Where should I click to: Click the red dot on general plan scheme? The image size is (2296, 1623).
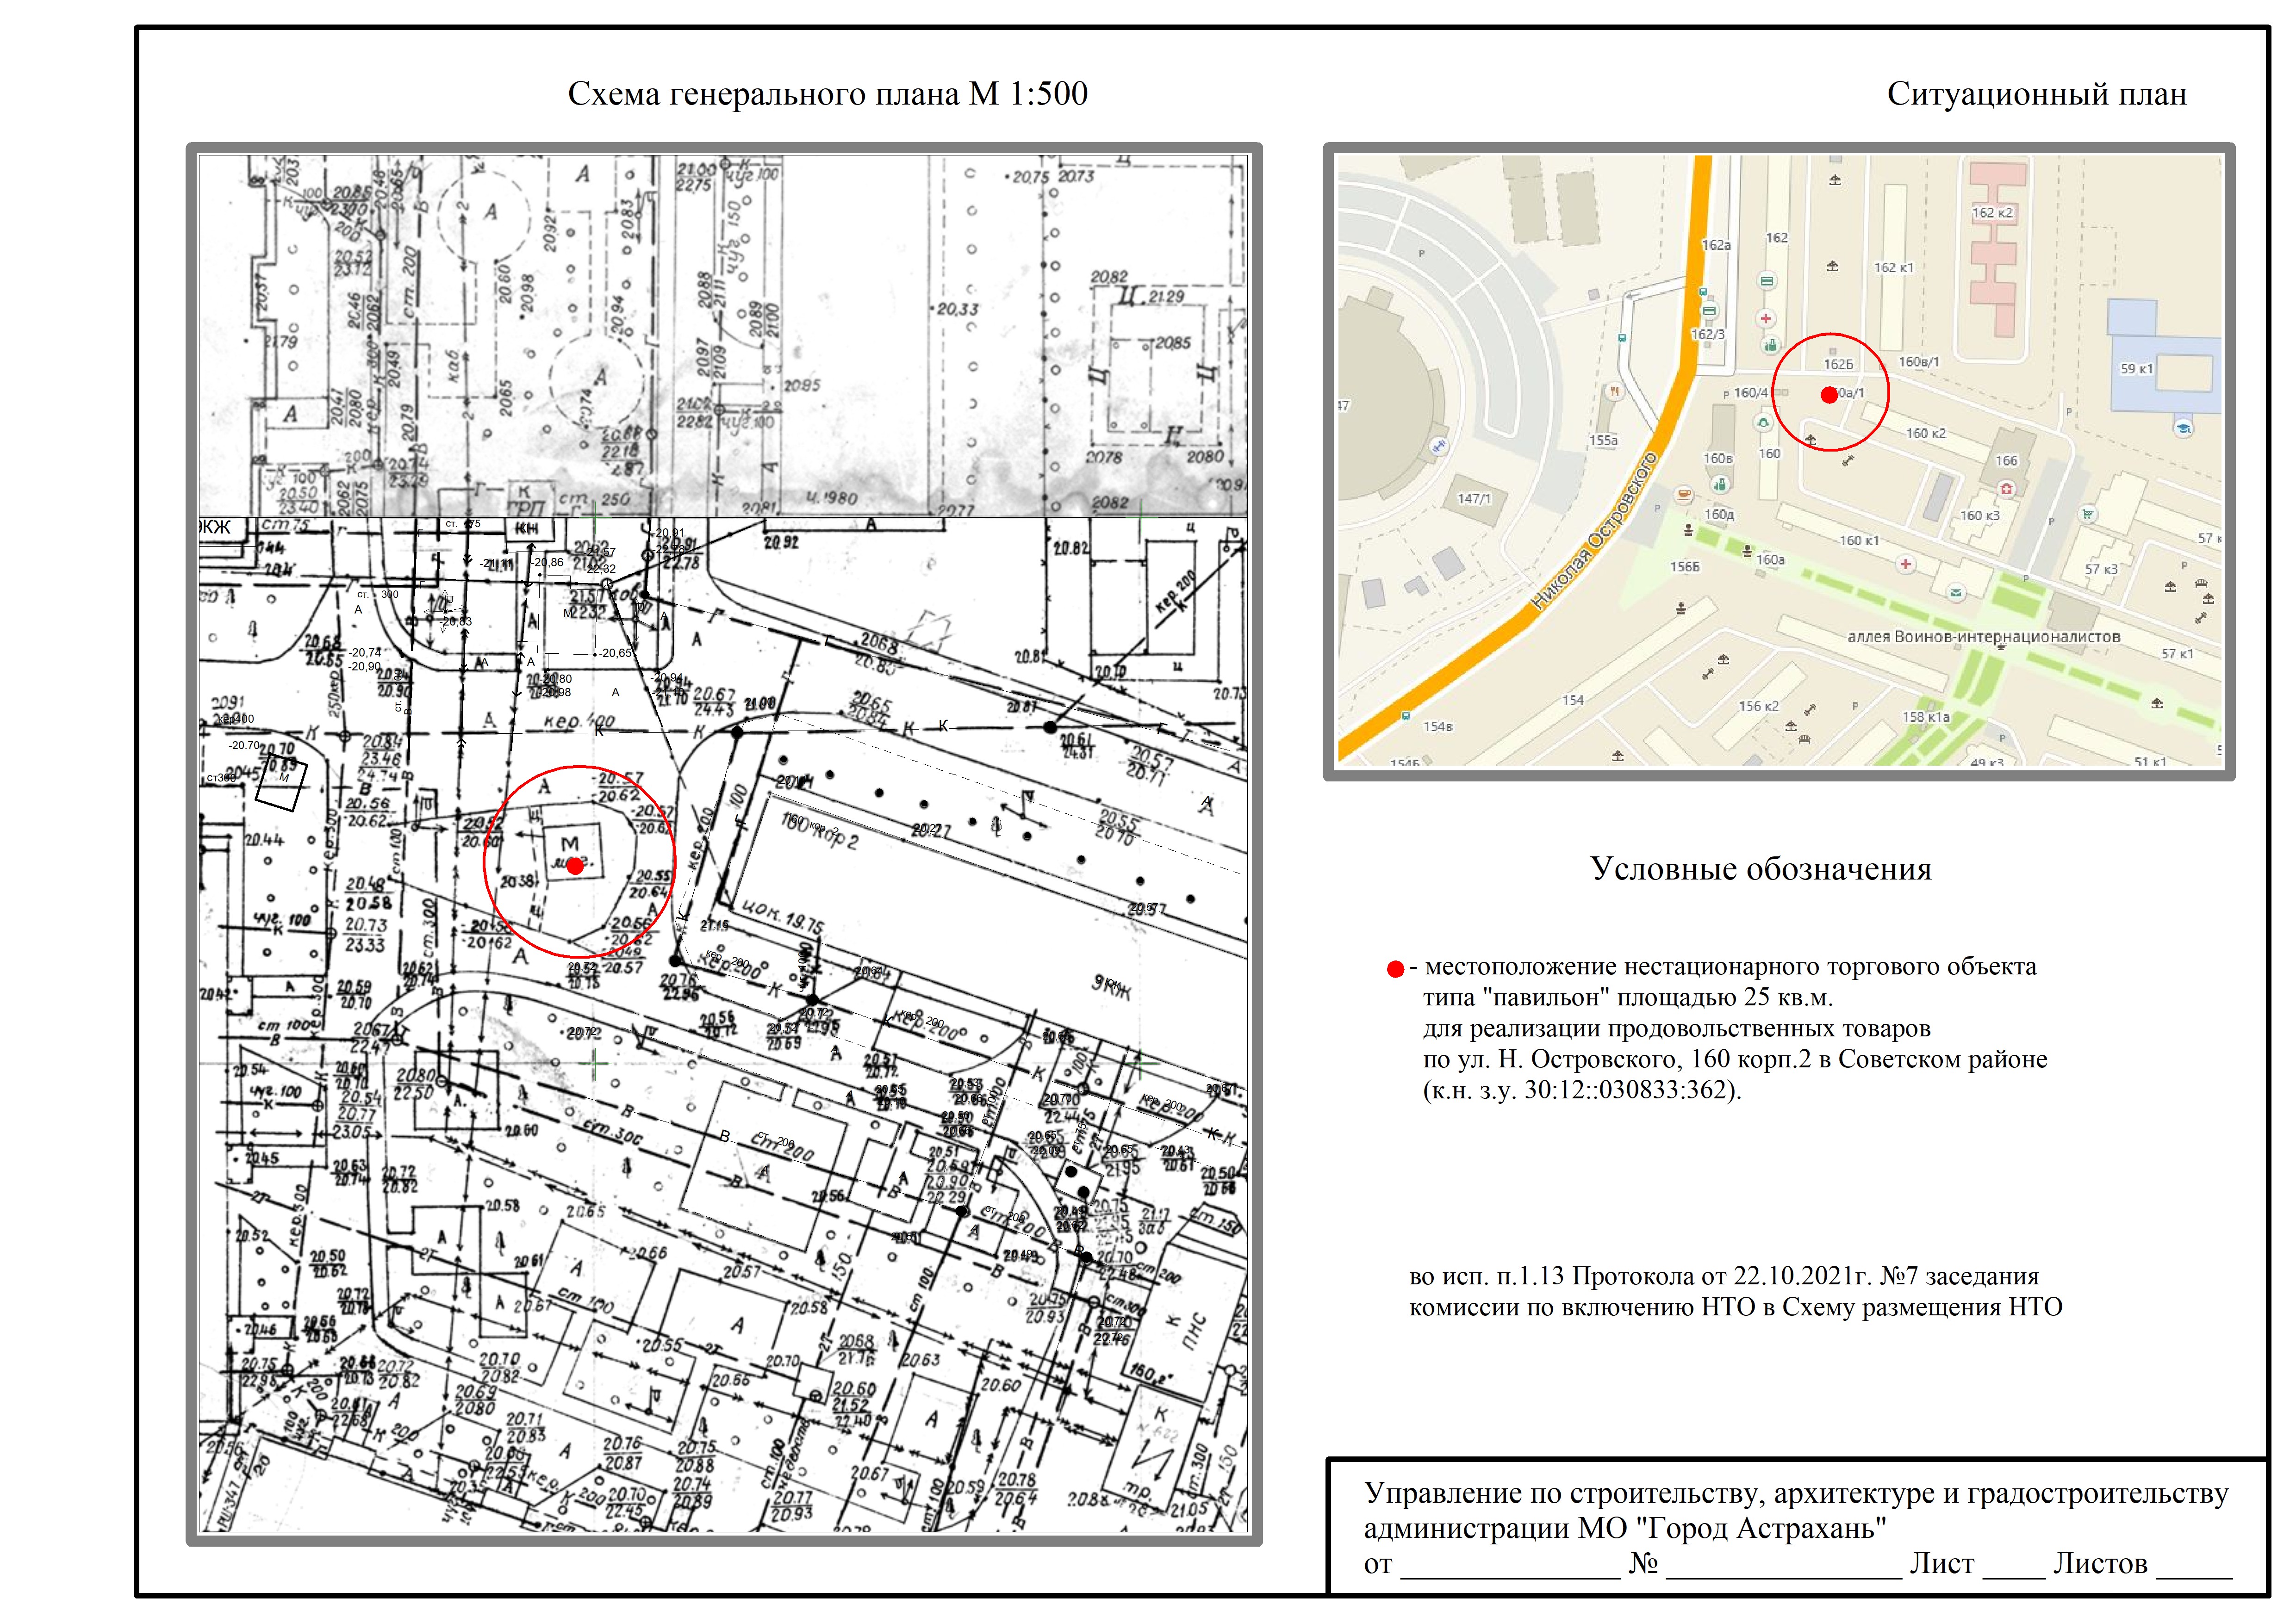click(575, 867)
